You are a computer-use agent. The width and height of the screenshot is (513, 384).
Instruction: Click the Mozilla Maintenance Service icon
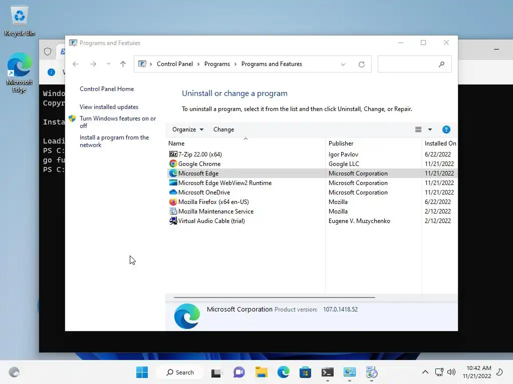pos(173,211)
